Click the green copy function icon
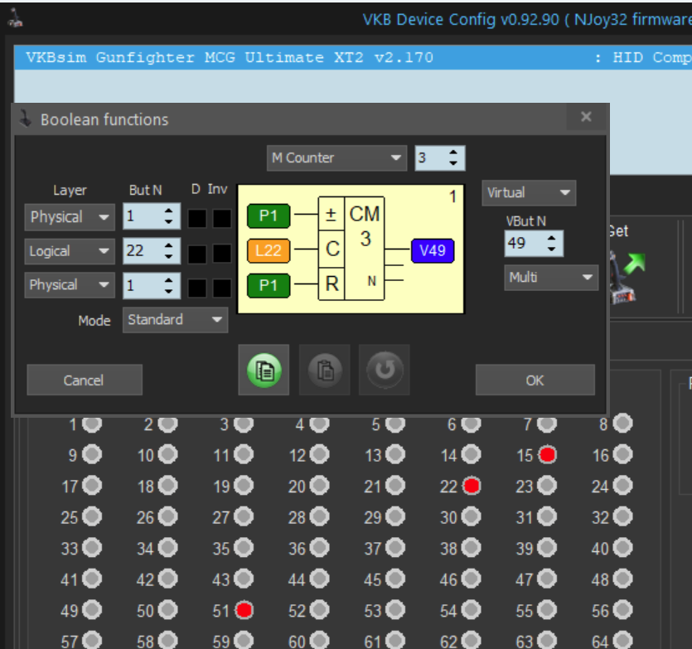Screen dimensions: 692x649 click(x=264, y=370)
